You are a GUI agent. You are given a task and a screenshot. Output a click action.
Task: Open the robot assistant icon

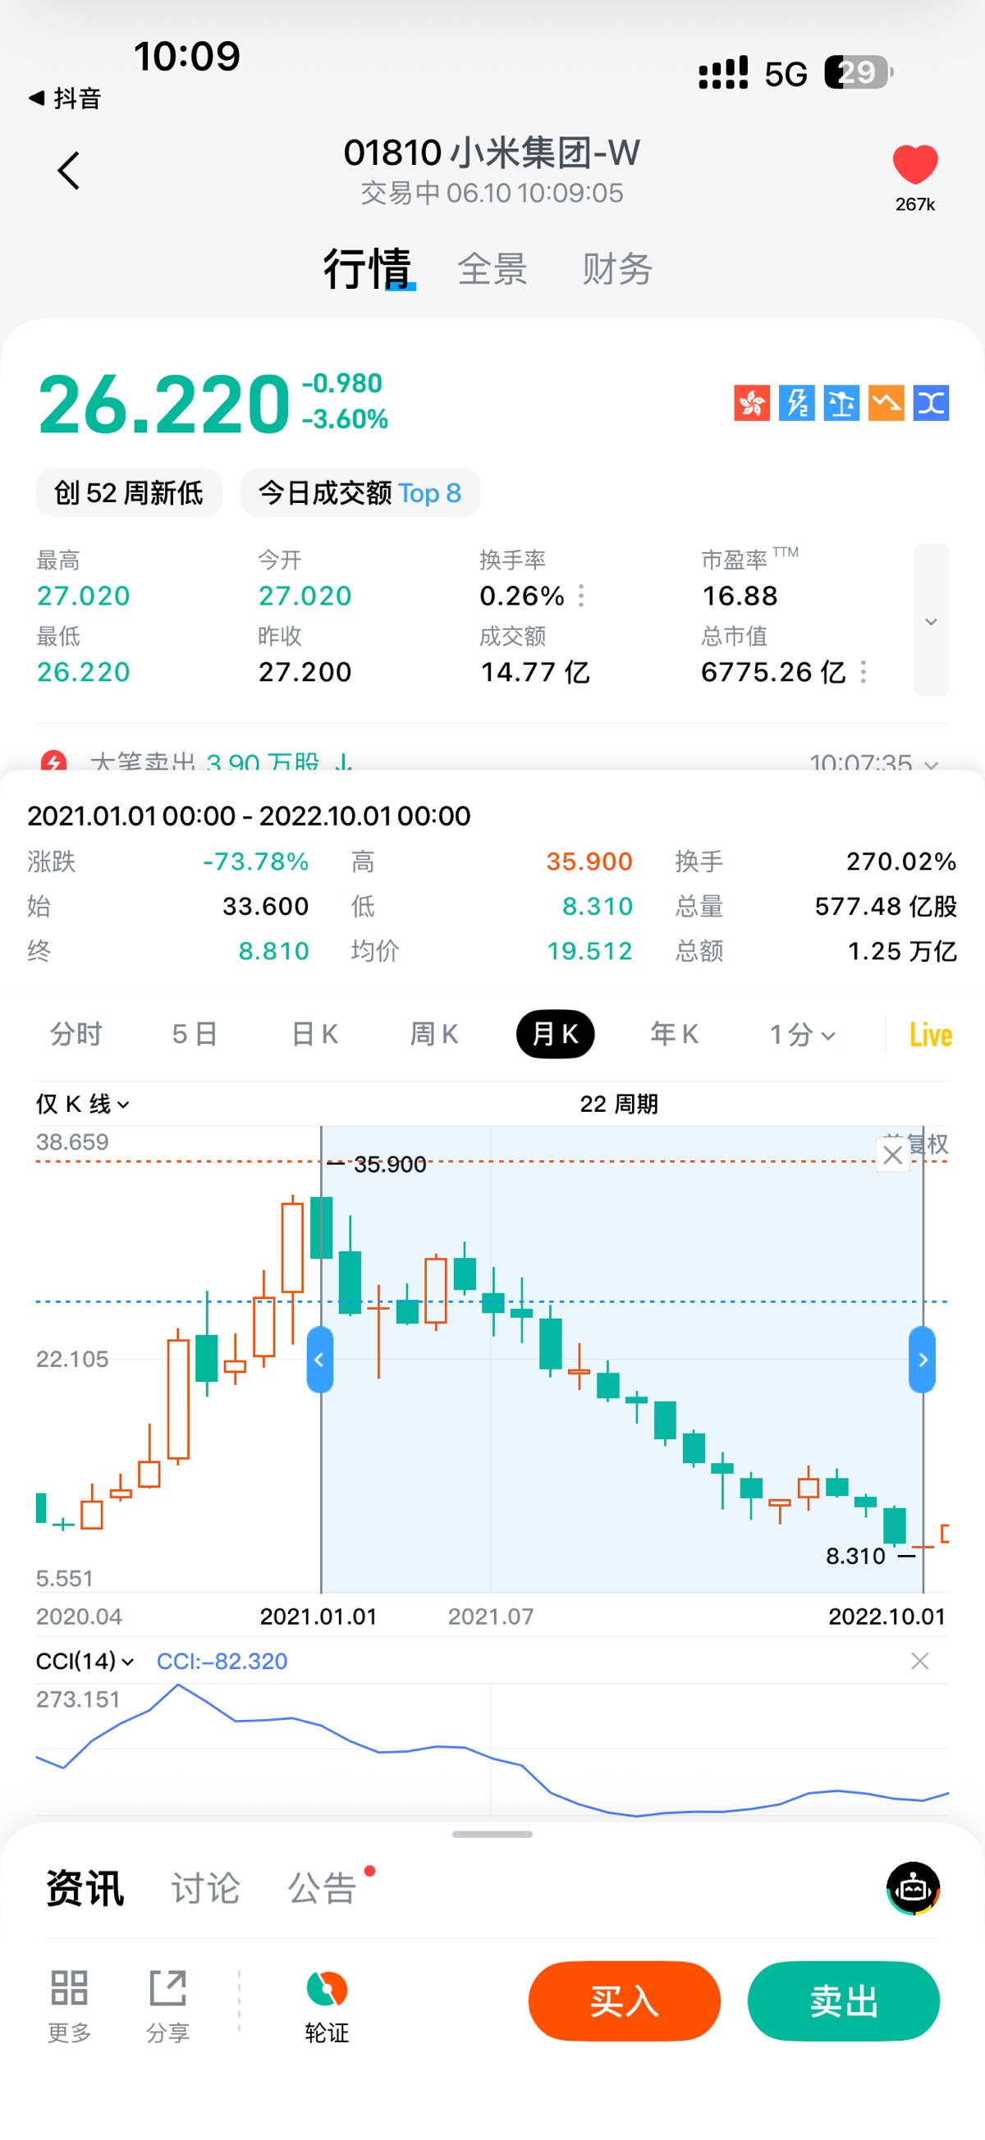pyautogui.click(x=913, y=1887)
